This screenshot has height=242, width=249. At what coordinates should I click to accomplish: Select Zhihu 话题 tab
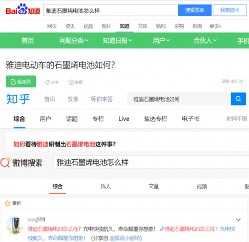tap(72, 119)
